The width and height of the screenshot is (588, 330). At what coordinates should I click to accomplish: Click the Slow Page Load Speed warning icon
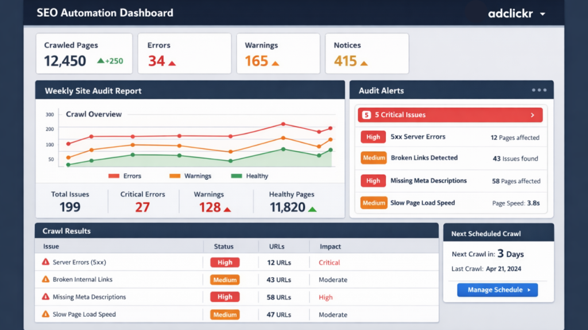[x=45, y=314]
